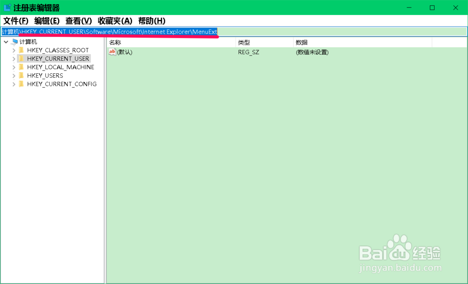Collapse the 计算机 root node
Screen dimensions: 468x284
click(x=6, y=42)
